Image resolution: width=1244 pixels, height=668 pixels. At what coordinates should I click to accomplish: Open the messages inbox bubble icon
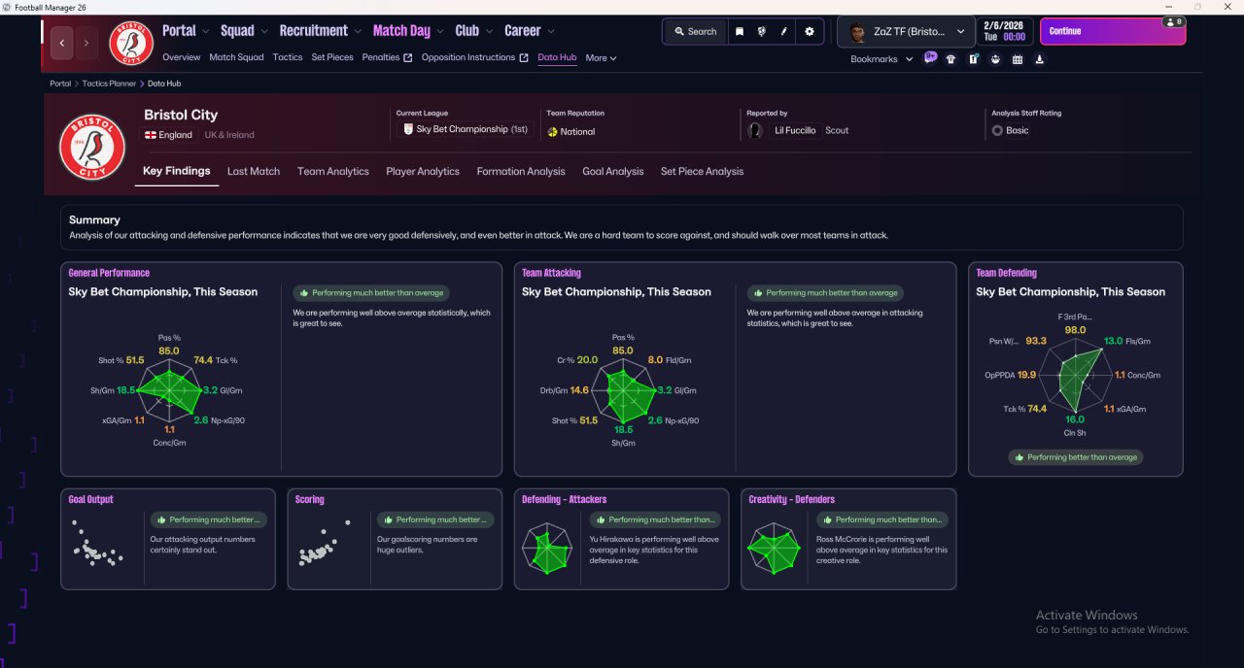point(930,58)
